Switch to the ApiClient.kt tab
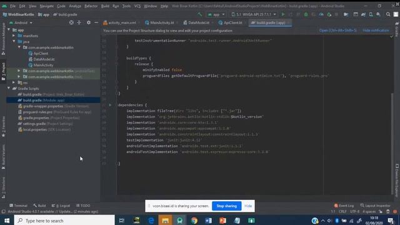 232,22
